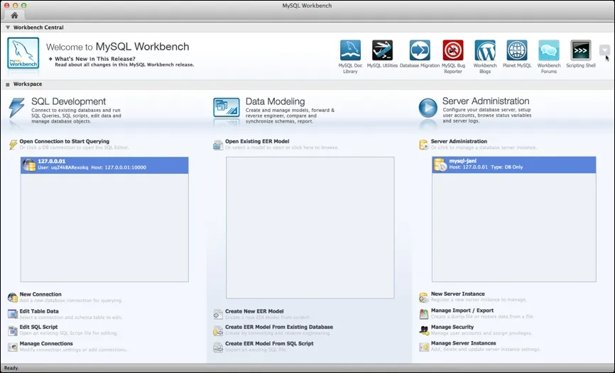615x373 pixels.
Task: Click the MySQL Workbench dolphin logo
Action: point(23,53)
